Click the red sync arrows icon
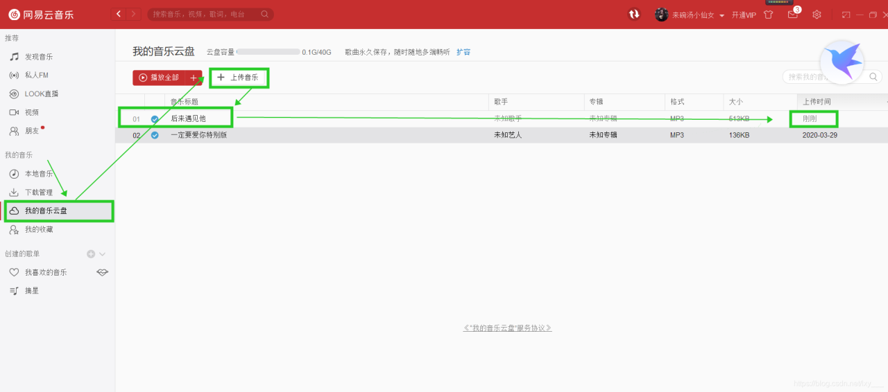The image size is (888, 392). click(633, 14)
